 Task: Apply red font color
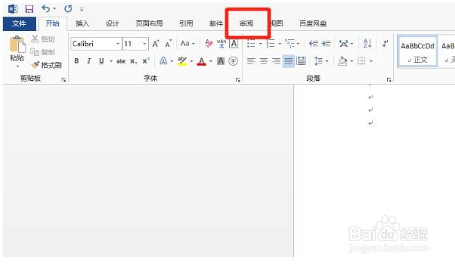coord(202,61)
